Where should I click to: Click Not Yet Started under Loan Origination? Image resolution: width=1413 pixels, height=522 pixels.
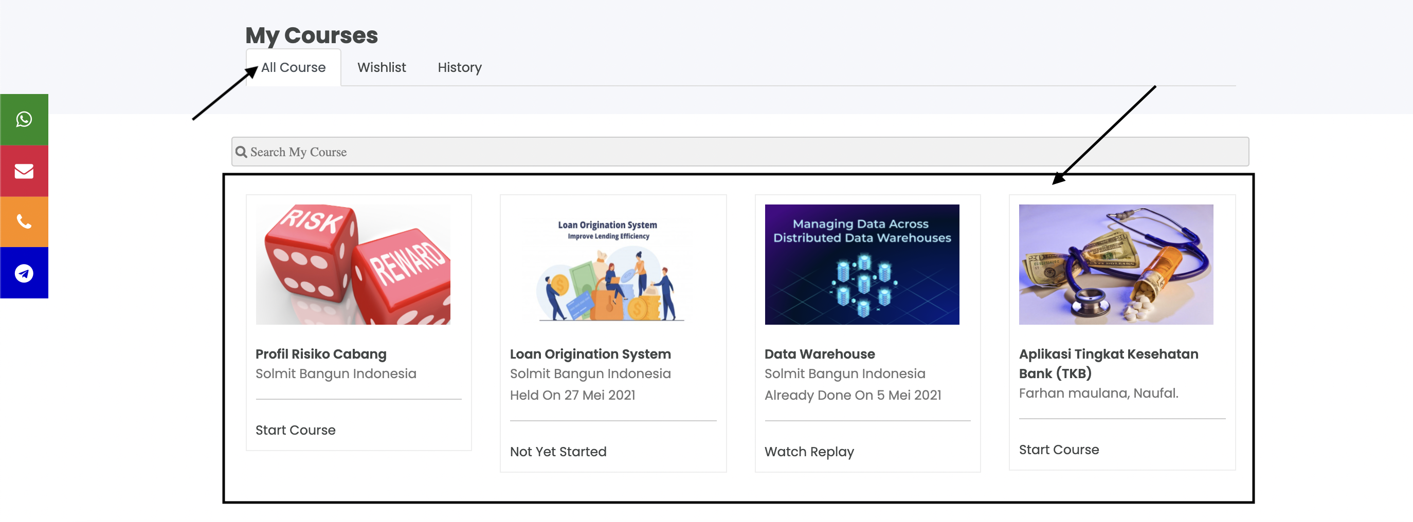coord(558,452)
